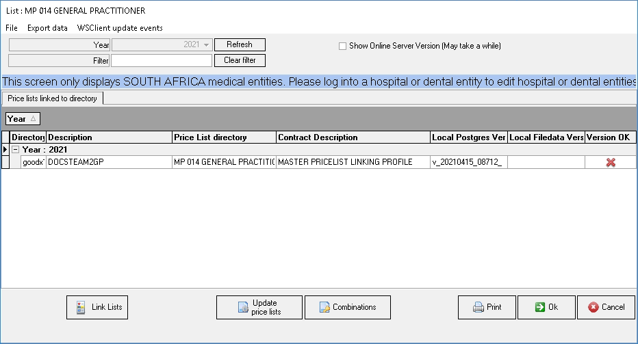Select the v_20210415_08712_ version cell
The width and height of the screenshot is (638, 344).
pyautogui.click(x=469, y=162)
